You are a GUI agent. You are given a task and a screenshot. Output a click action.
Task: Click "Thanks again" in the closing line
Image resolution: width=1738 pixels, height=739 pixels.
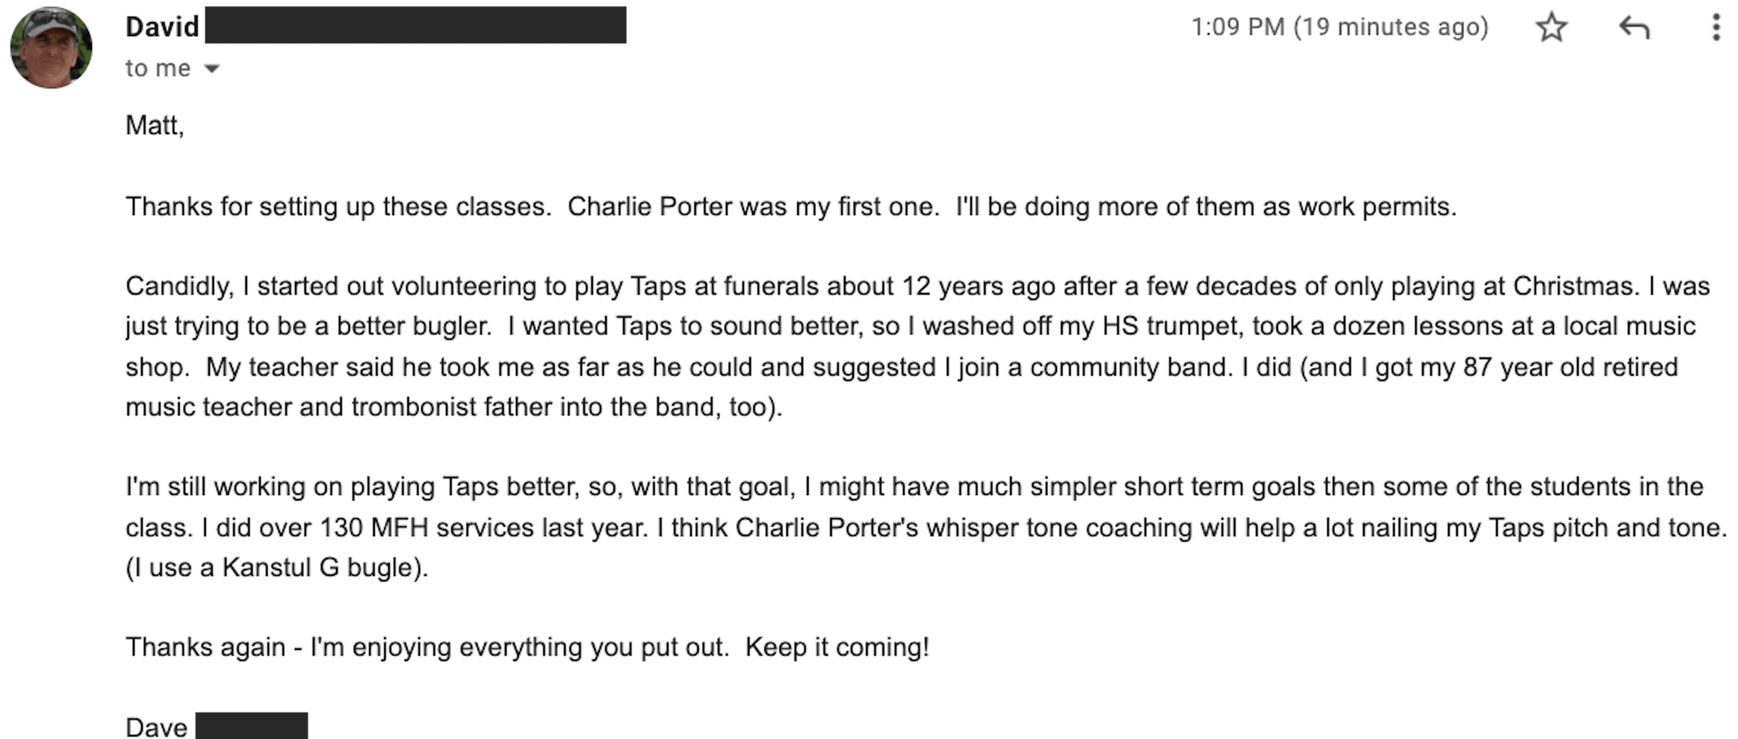click(205, 647)
